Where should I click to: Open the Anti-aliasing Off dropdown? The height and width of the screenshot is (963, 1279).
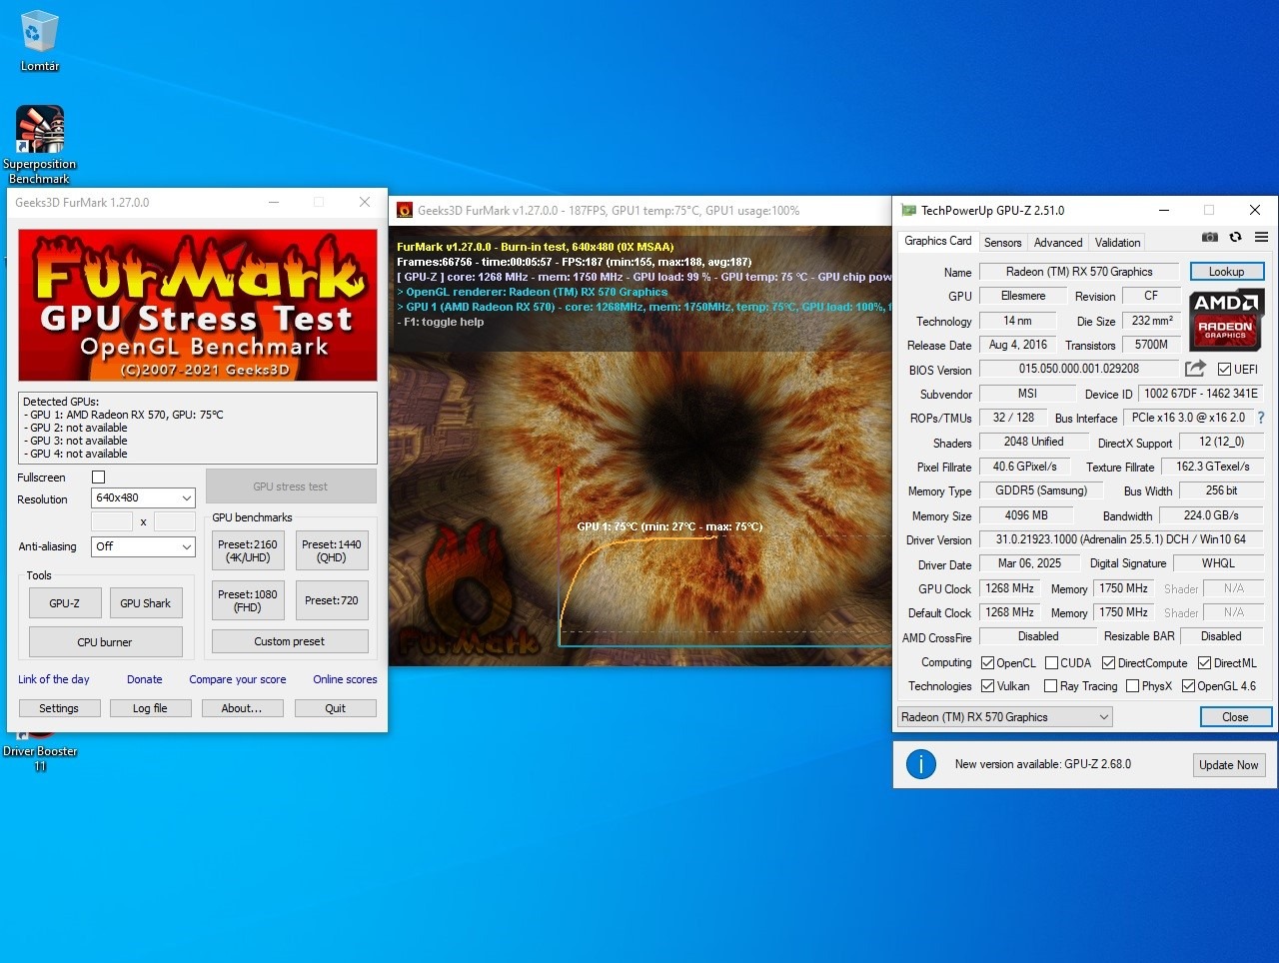pyautogui.click(x=143, y=546)
